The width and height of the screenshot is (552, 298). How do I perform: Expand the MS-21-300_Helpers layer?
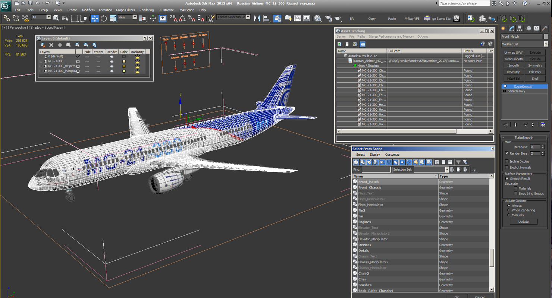click(41, 66)
